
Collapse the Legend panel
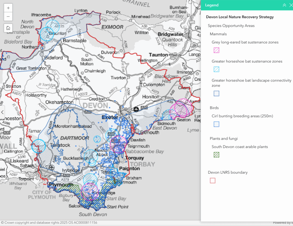[284, 5]
